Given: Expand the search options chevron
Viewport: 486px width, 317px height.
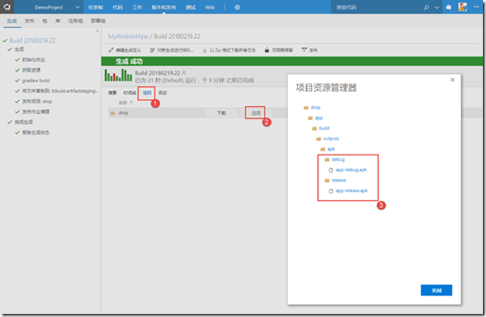Looking at the screenshot, I should [437, 7].
